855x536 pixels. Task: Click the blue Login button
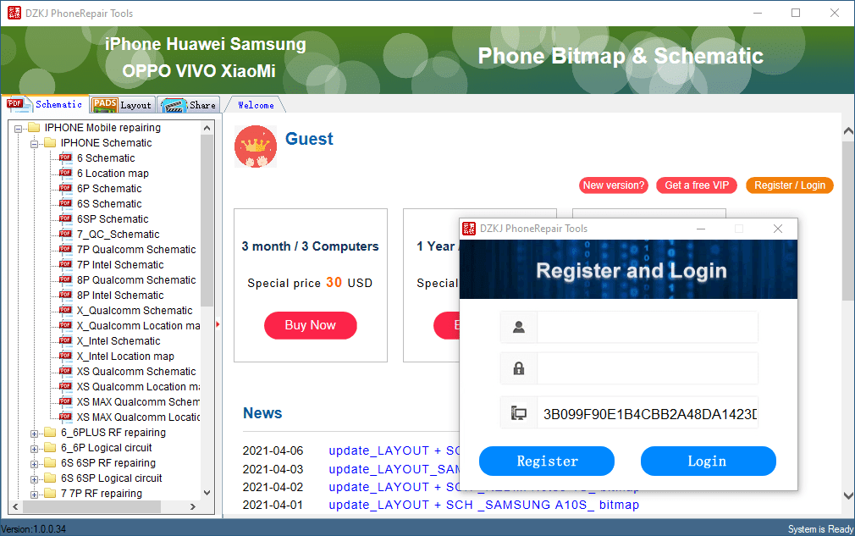(708, 461)
